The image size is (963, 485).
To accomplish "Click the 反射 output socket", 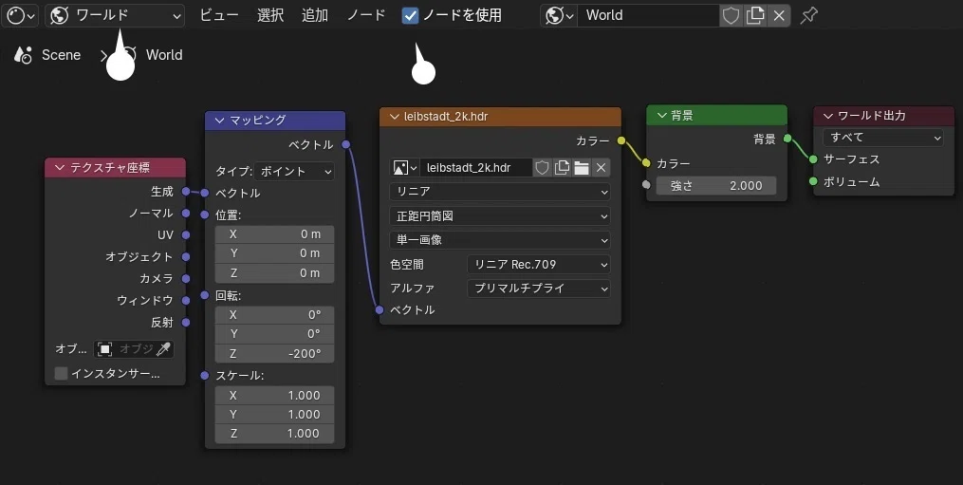I will point(186,322).
